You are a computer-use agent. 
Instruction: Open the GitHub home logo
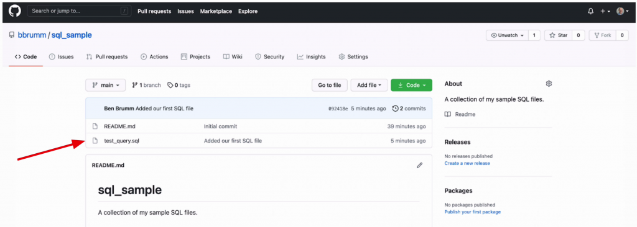(15, 11)
